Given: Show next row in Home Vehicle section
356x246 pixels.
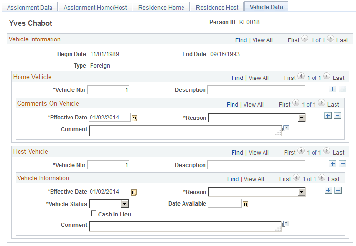Looking at the screenshot, I should pyautogui.click(x=326, y=76).
